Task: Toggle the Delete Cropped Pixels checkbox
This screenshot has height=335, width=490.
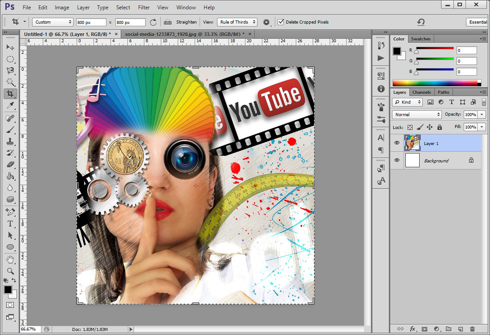Action: (281, 22)
